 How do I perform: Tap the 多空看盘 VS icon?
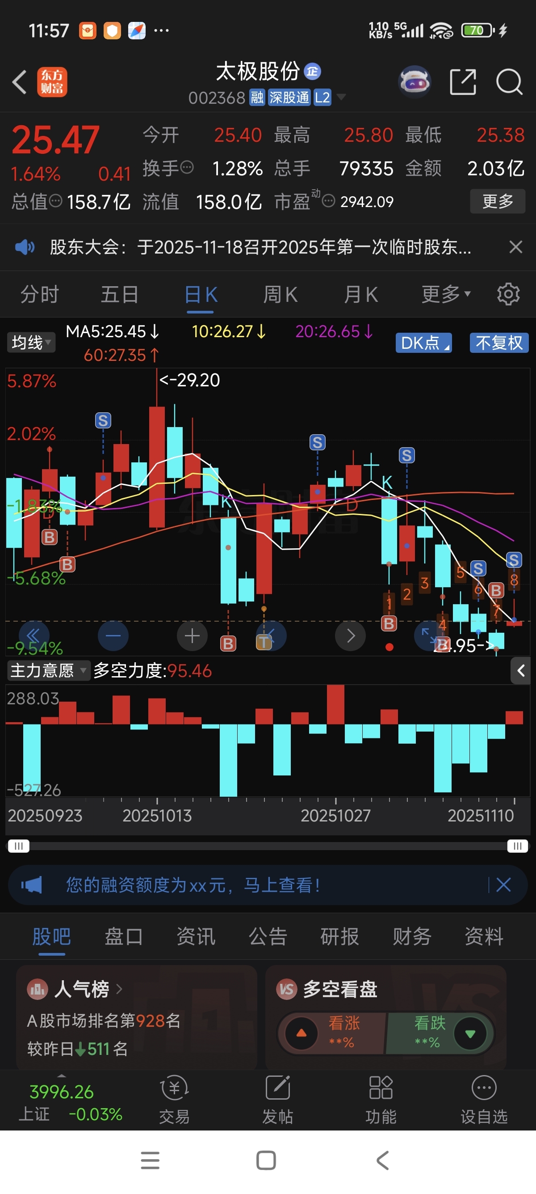(286, 989)
